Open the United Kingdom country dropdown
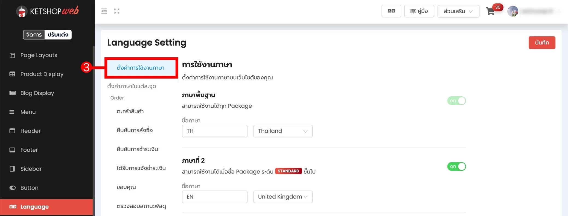The width and height of the screenshot is (568, 216). coord(283,197)
